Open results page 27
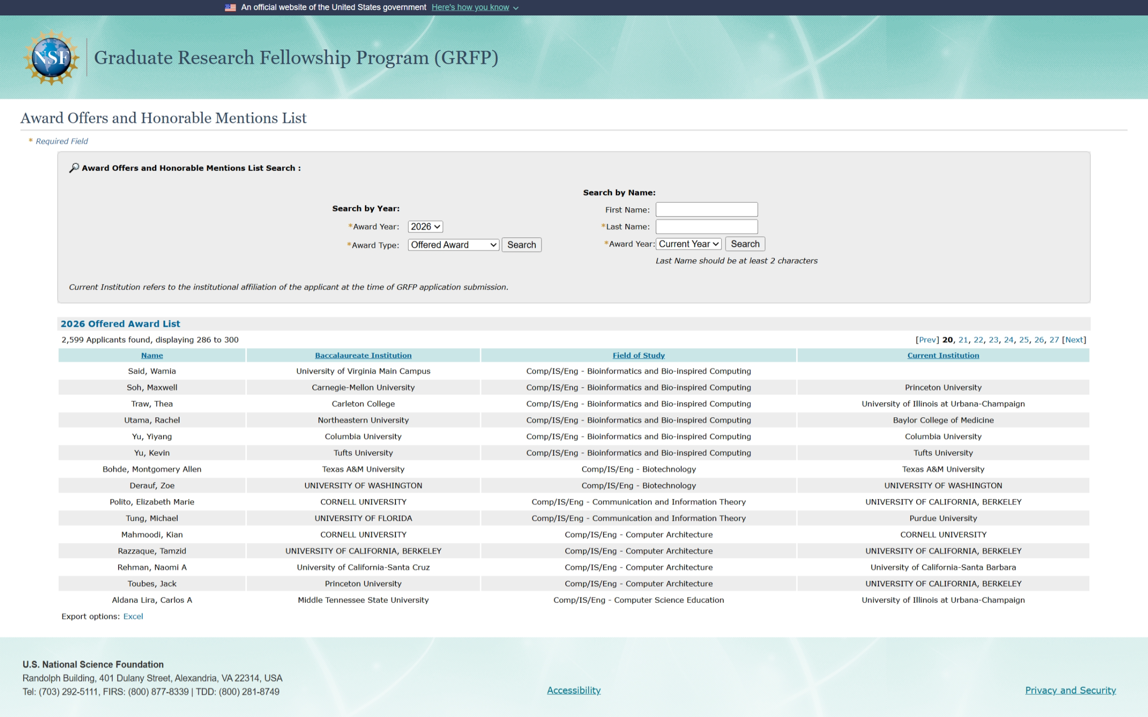1148x717 pixels. (1054, 340)
